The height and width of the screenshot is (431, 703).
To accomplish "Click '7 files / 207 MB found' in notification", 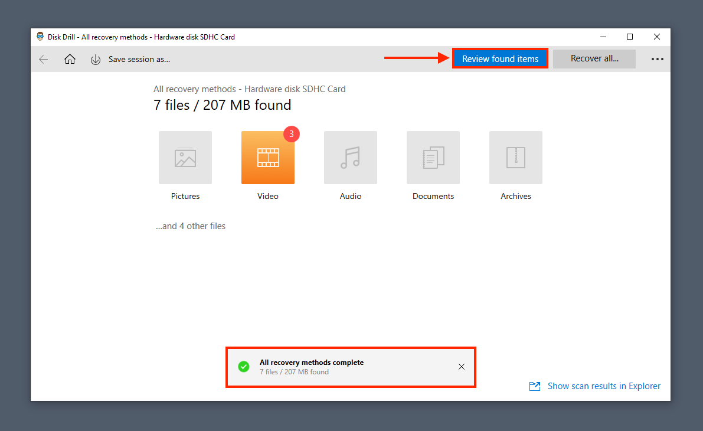I will point(294,372).
